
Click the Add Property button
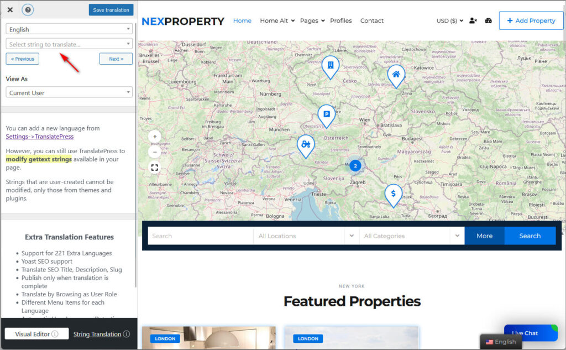pyautogui.click(x=531, y=20)
